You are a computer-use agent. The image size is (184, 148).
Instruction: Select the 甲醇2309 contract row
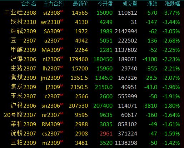[92, 50]
